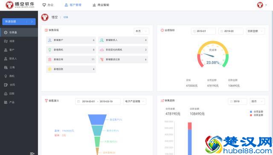Open the 新增合同 row showing 11
Image resolution: width=273 pixels, height=155 pixels.
click(x=71, y=59)
